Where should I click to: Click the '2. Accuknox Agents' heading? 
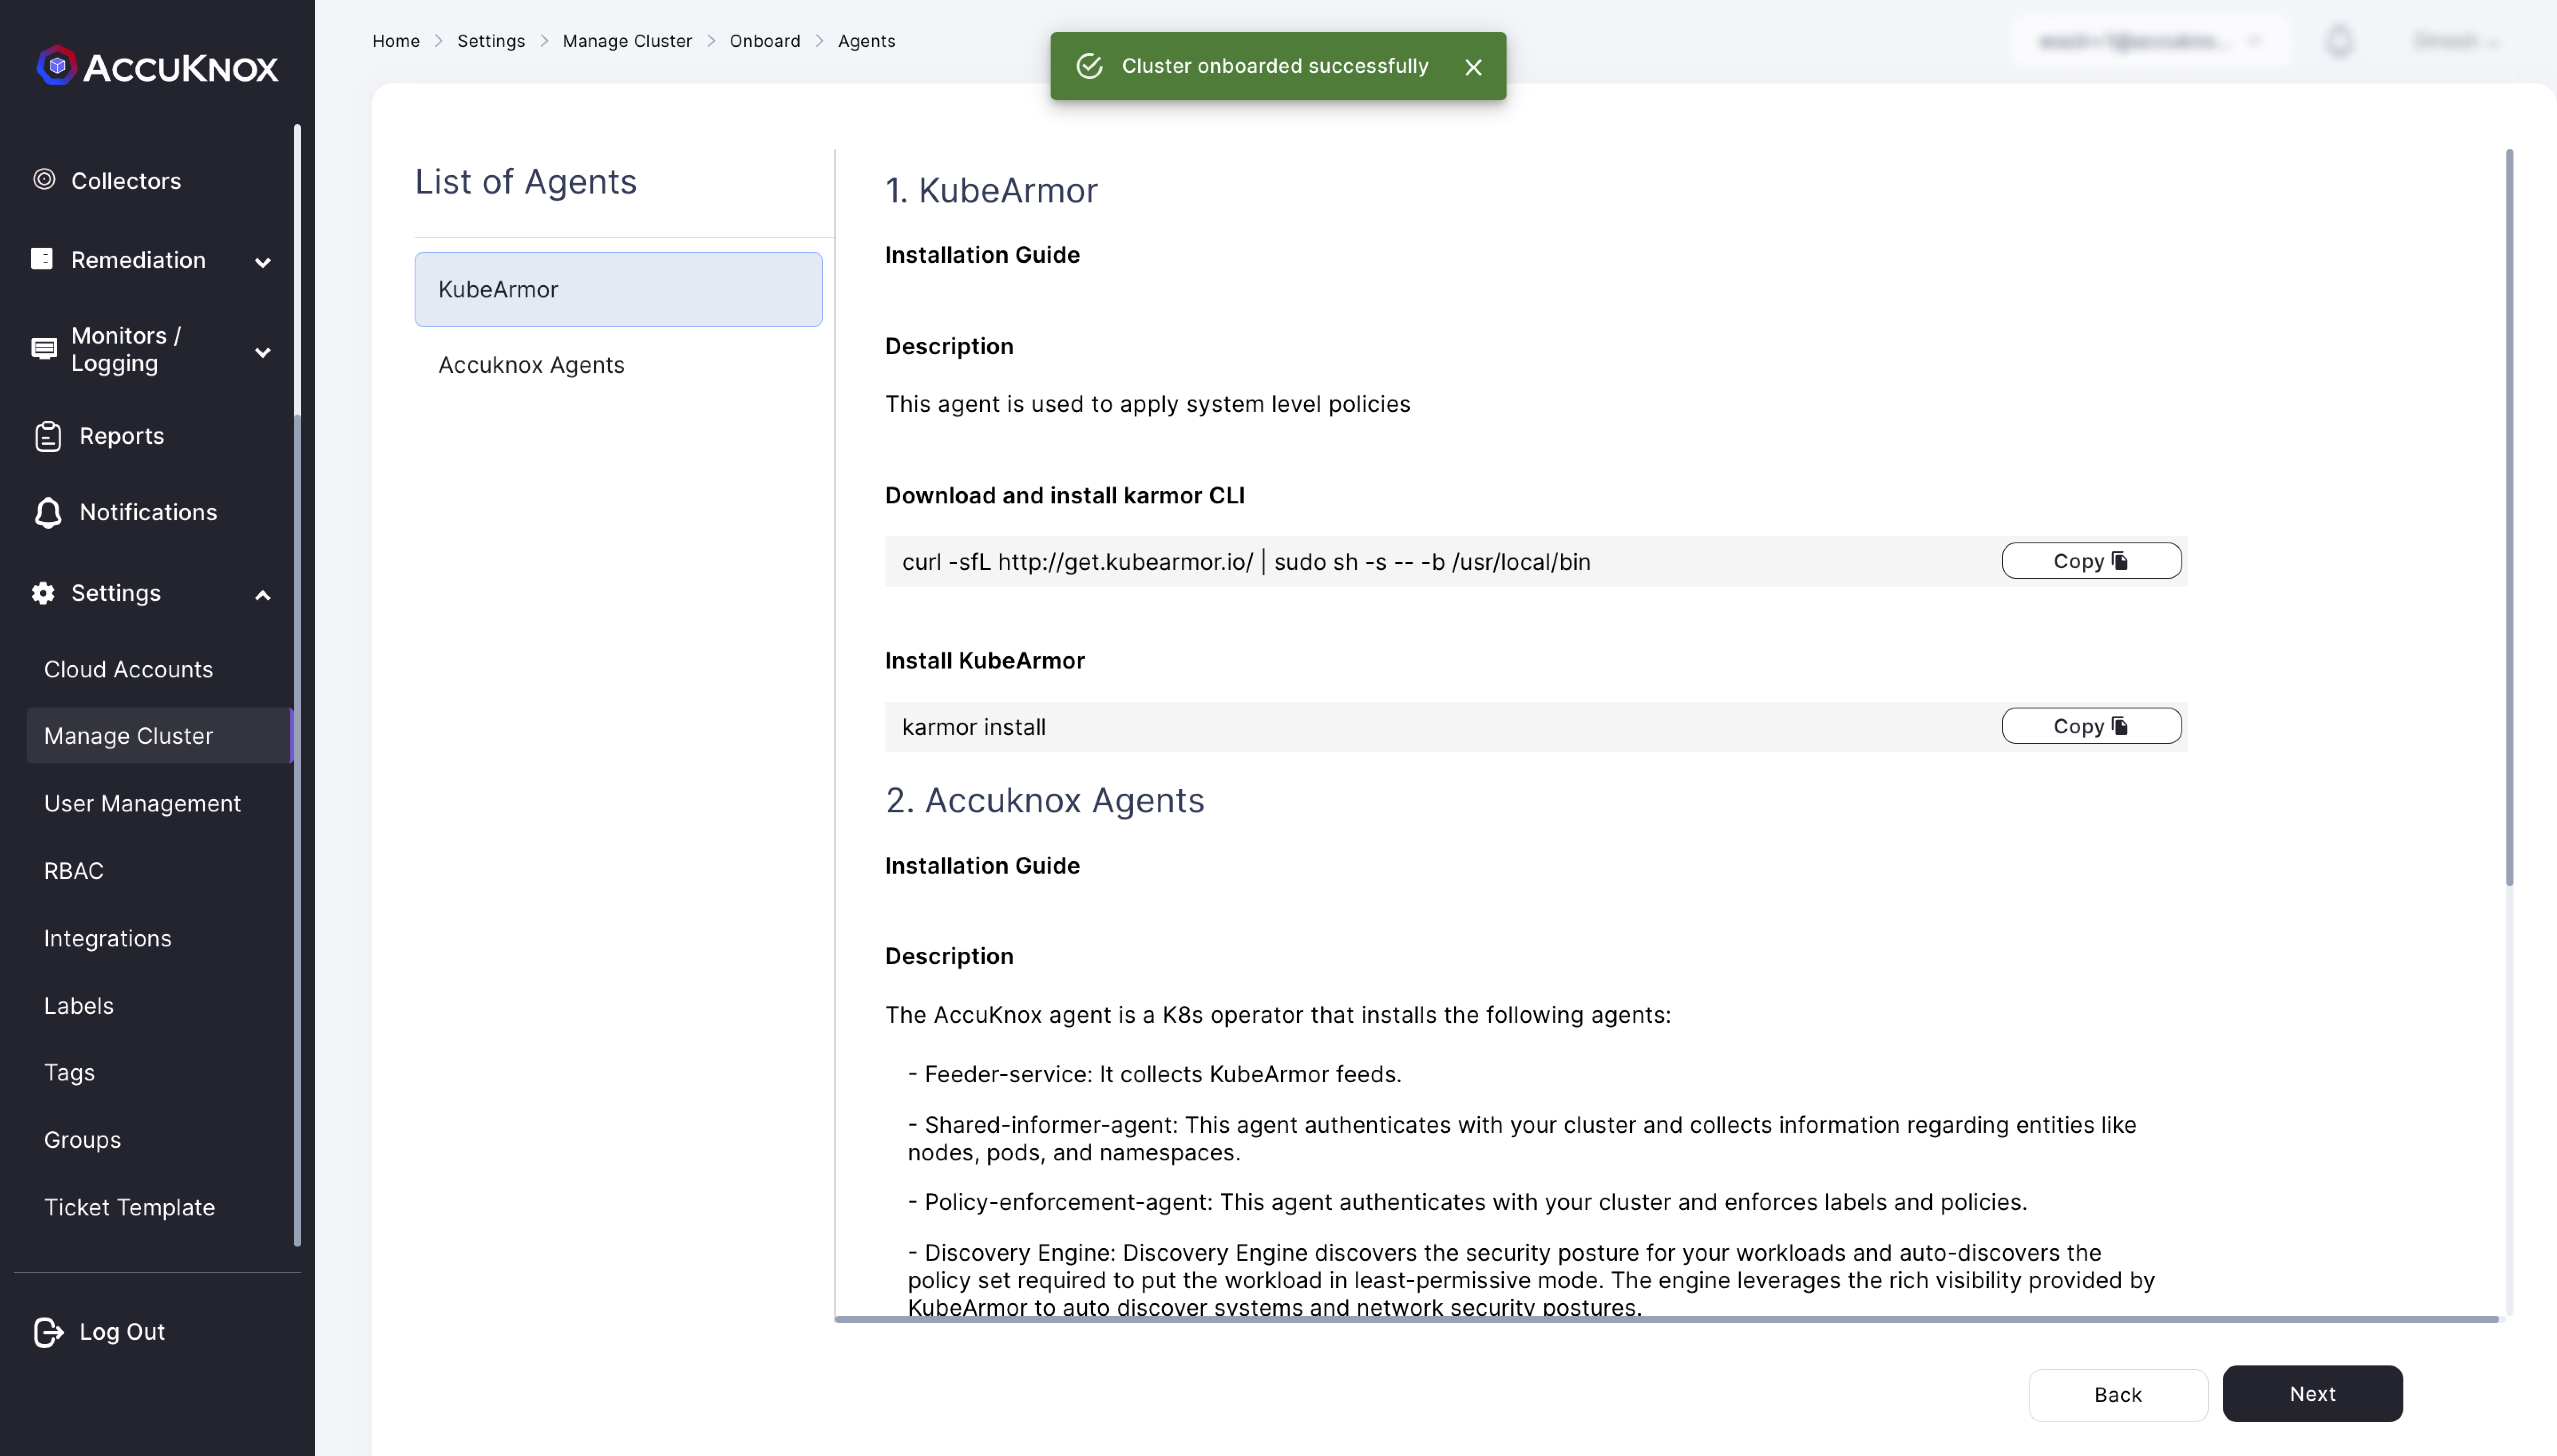point(1044,800)
